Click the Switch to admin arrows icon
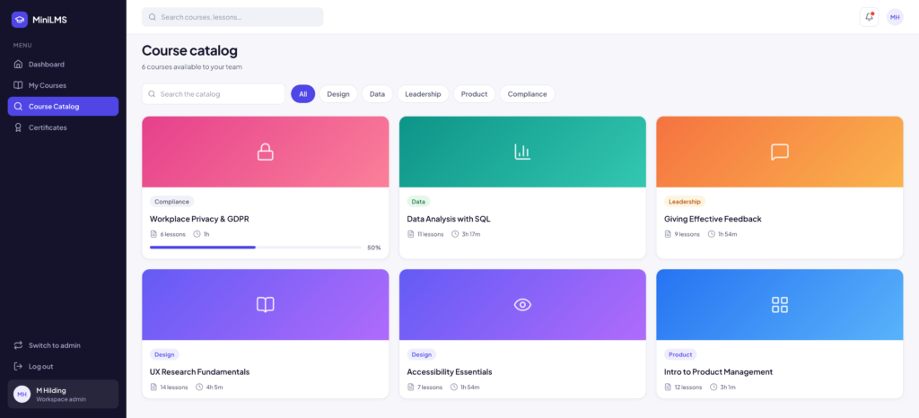The image size is (919, 418). coord(18,345)
